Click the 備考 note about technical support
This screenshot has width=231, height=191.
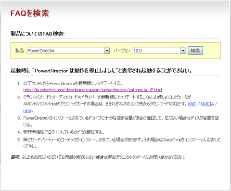98,157
